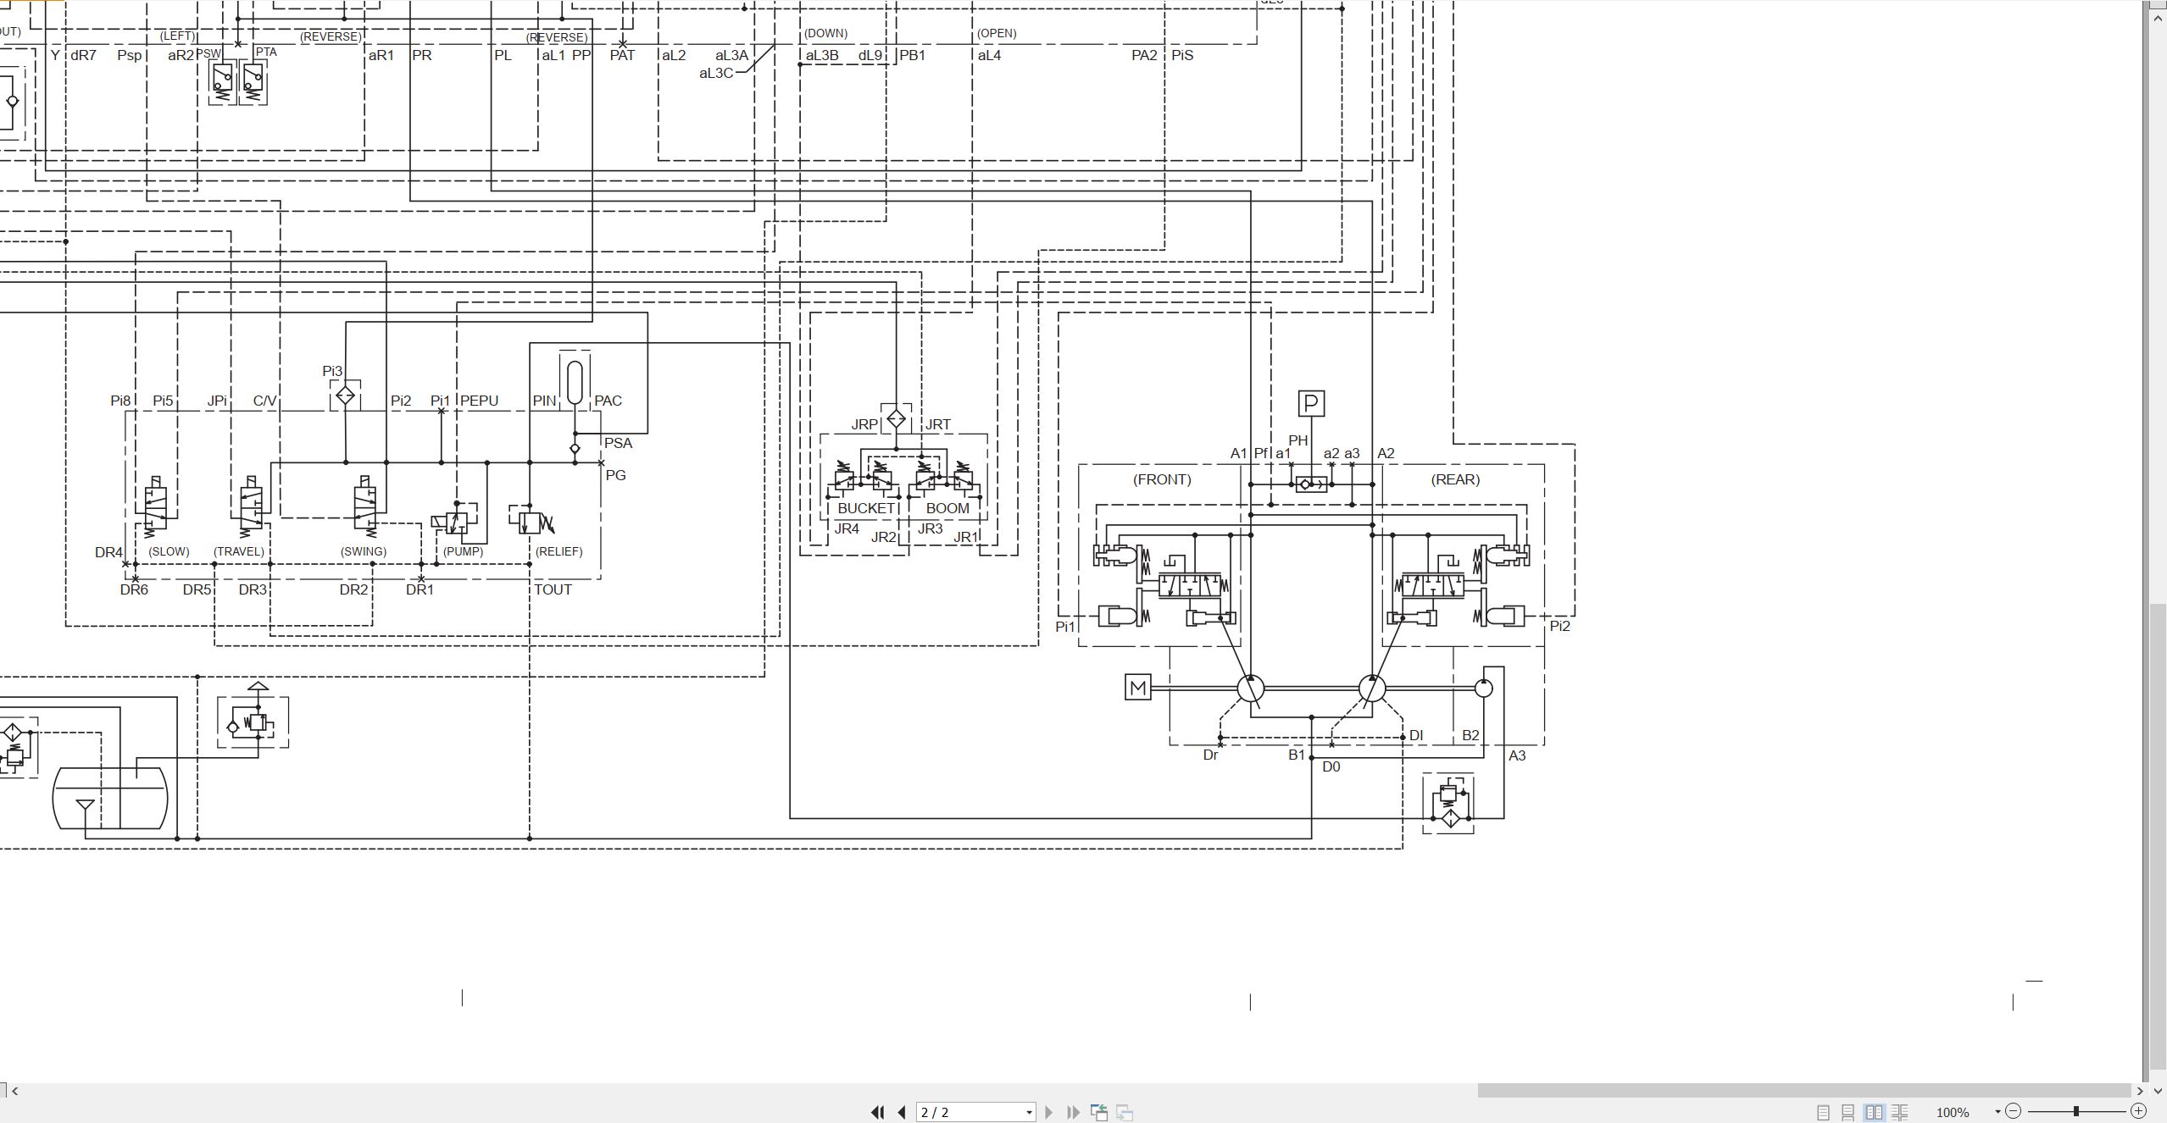
Task: Click the zoom slider handle
Action: [x=2076, y=1111]
